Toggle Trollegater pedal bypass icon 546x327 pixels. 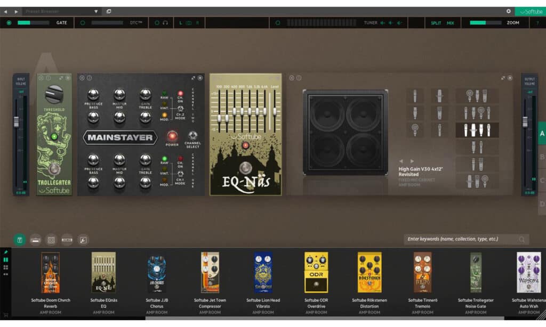click(68, 78)
